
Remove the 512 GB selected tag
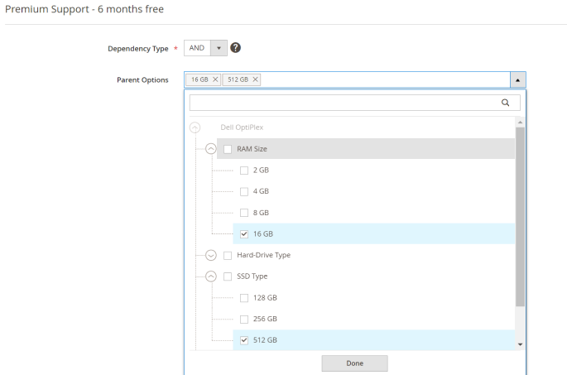pos(255,79)
